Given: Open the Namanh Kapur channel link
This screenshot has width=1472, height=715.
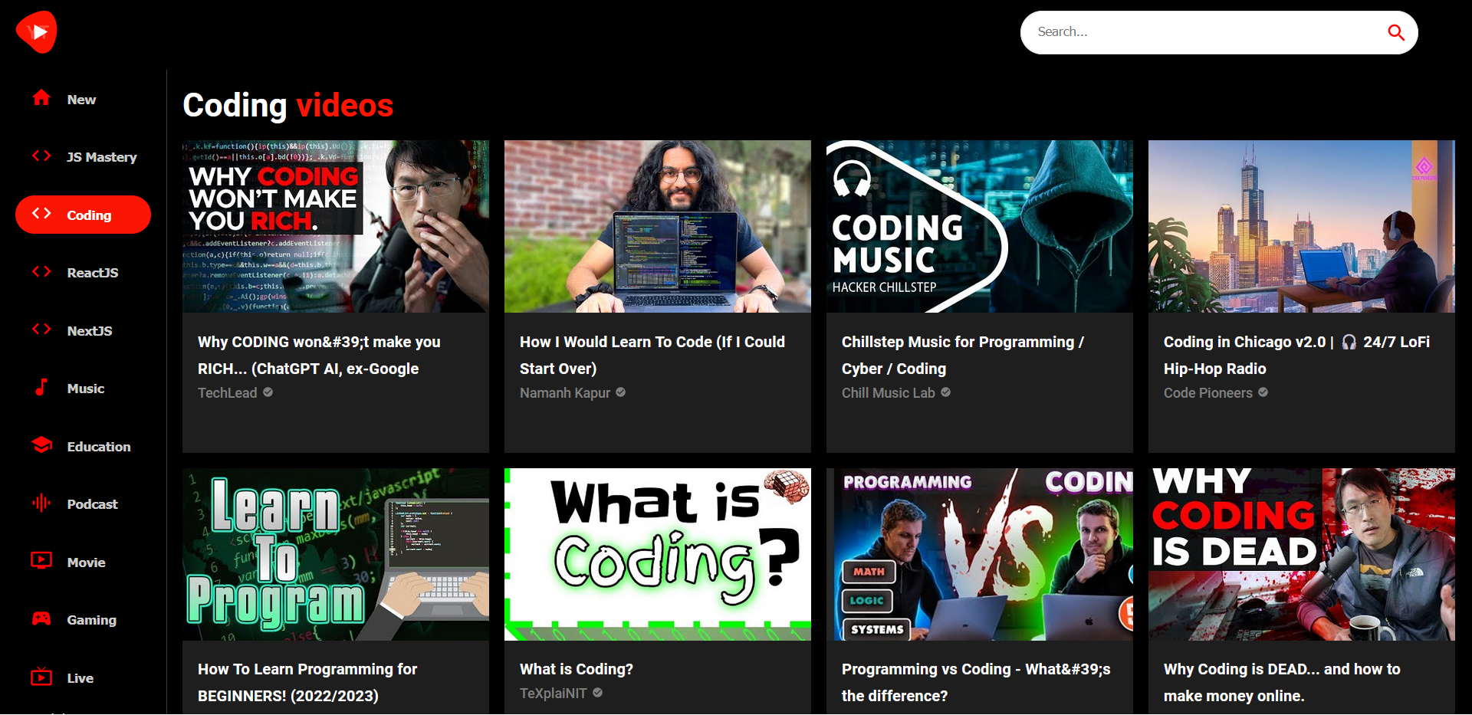Looking at the screenshot, I should click(566, 392).
